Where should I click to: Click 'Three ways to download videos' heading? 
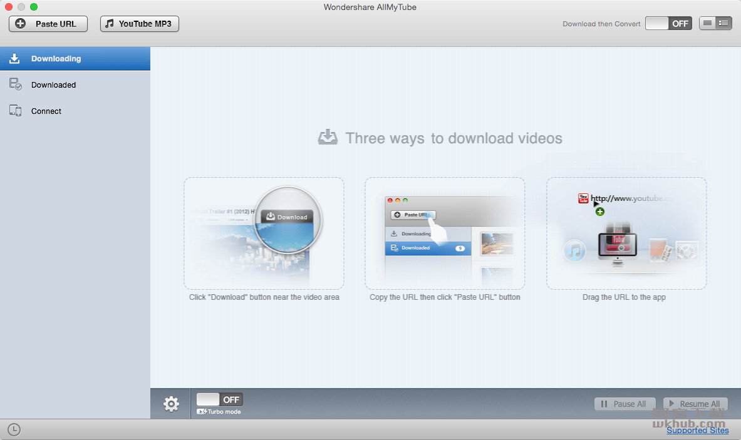click(x=453, y=138)
